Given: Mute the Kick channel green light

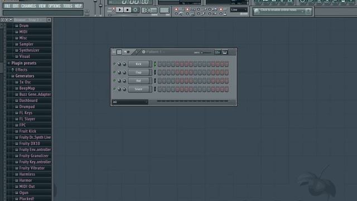Looking at the screenshot, I should 114,64.
